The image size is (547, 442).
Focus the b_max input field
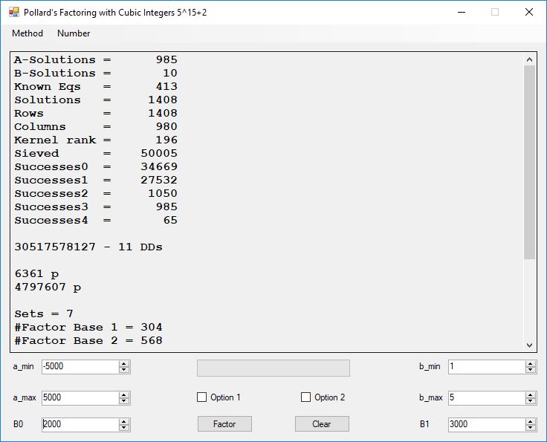(487, 397)
